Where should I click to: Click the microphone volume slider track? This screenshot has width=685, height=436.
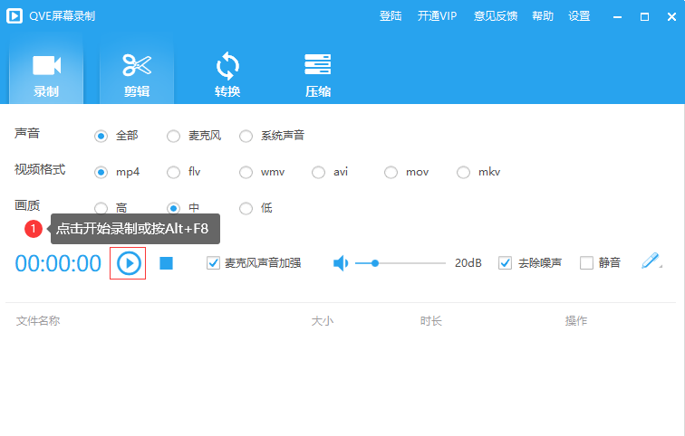[x=408, y=263]
